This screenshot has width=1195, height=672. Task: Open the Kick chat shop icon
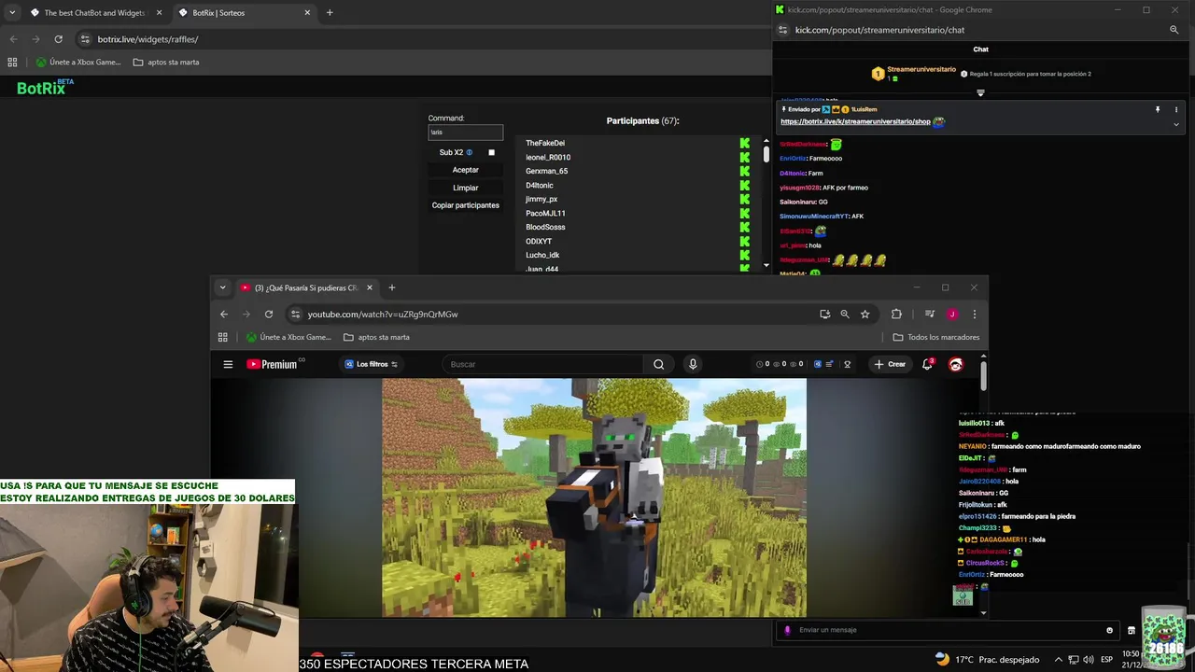click(1132, 630)
